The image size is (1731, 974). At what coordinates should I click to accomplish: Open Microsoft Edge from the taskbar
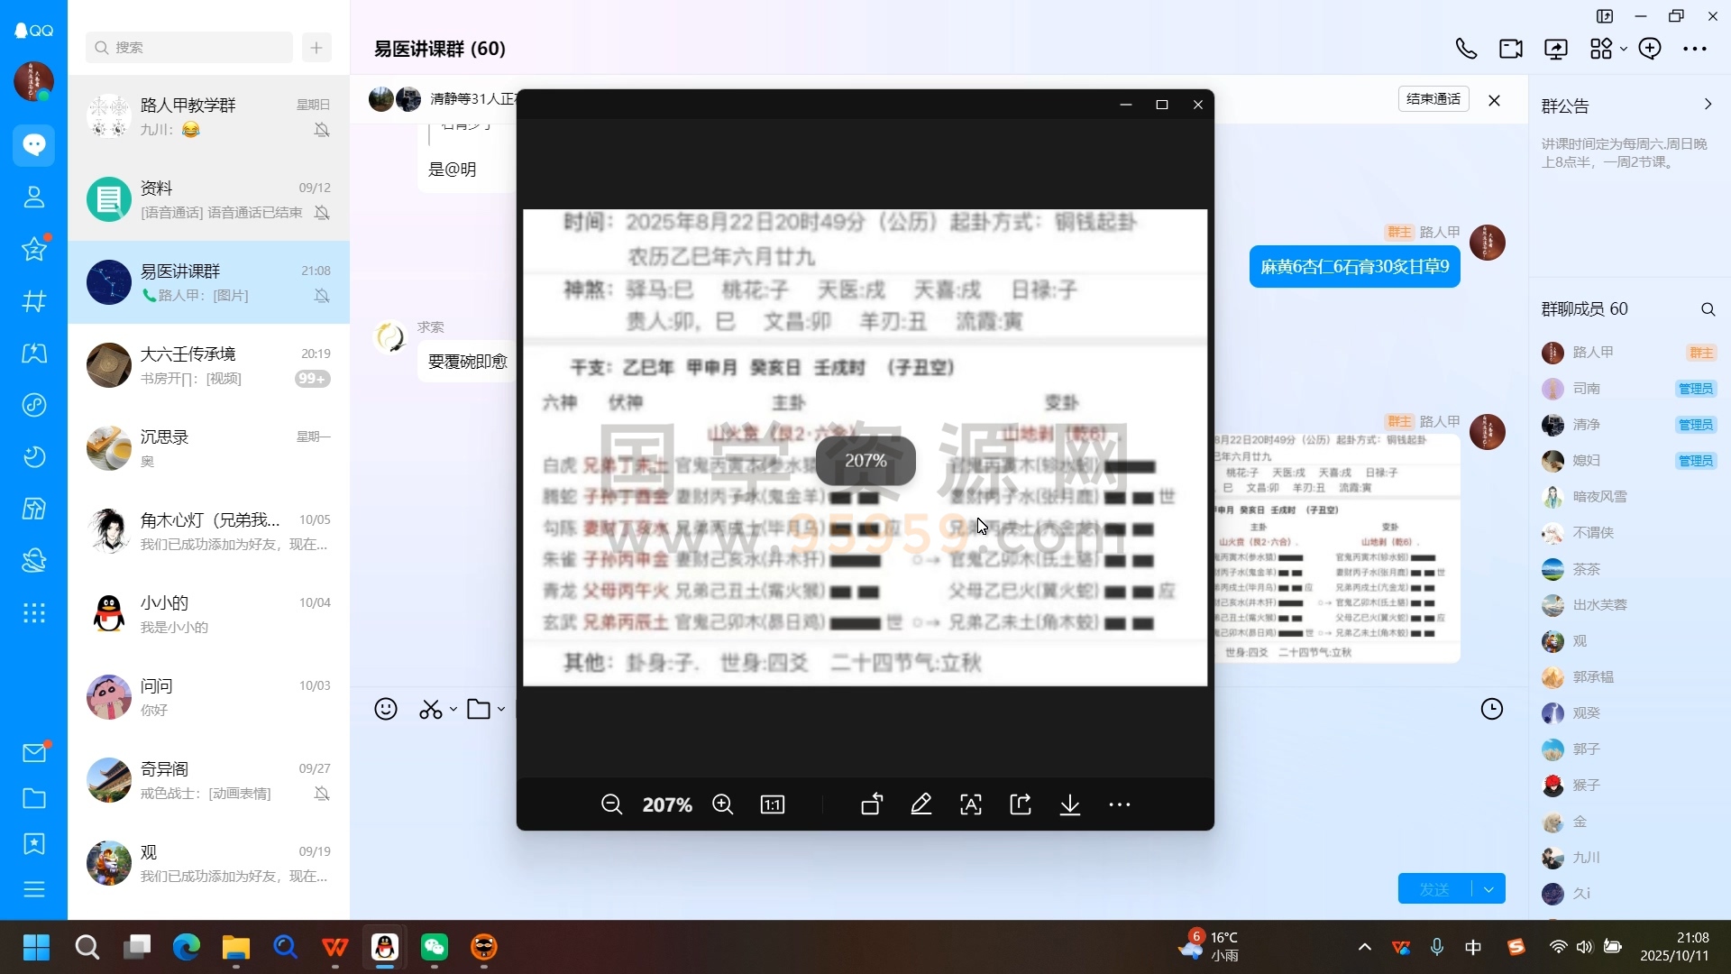187,947
